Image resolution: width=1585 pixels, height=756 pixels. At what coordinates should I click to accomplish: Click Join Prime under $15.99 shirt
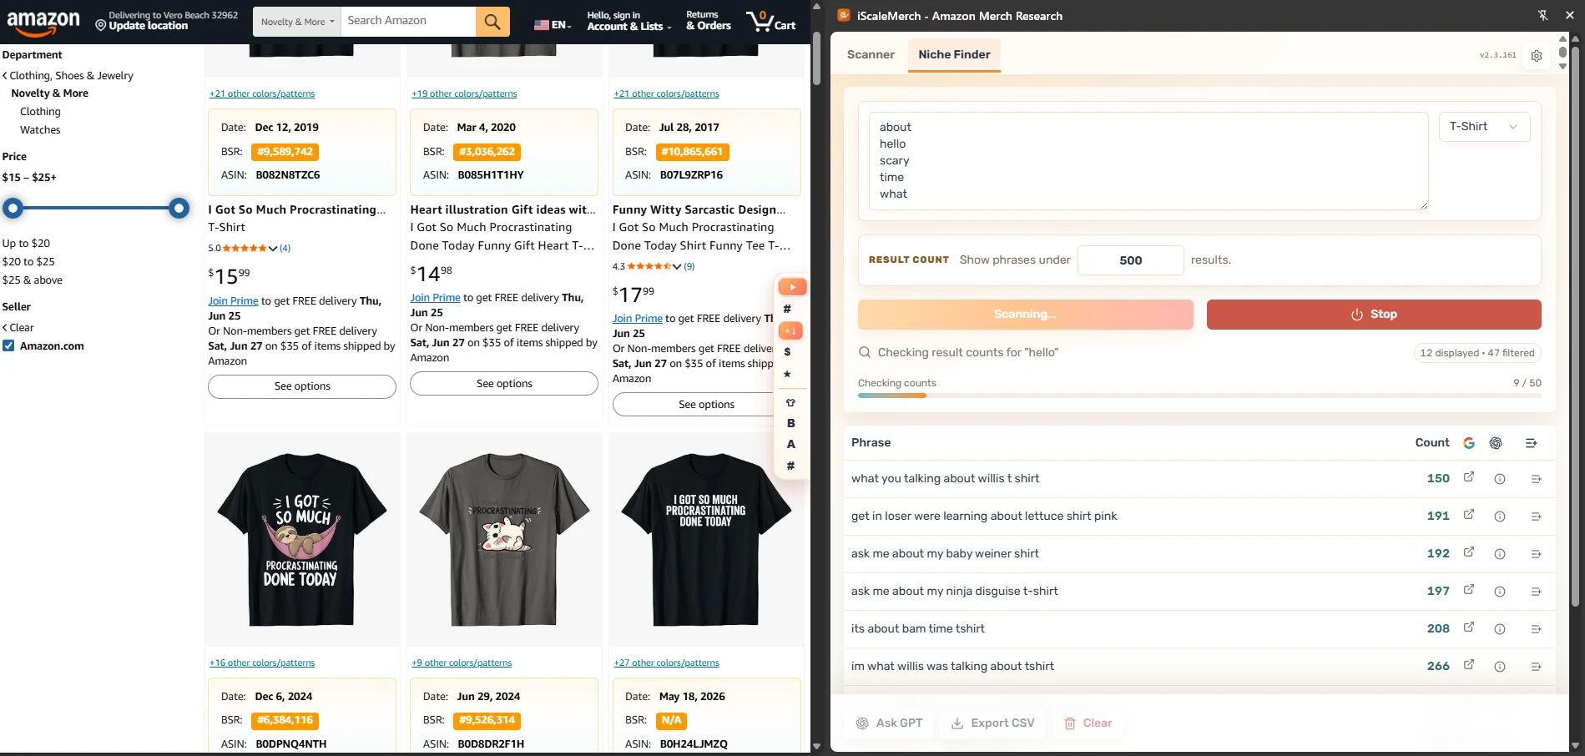(x=233, y=301)
